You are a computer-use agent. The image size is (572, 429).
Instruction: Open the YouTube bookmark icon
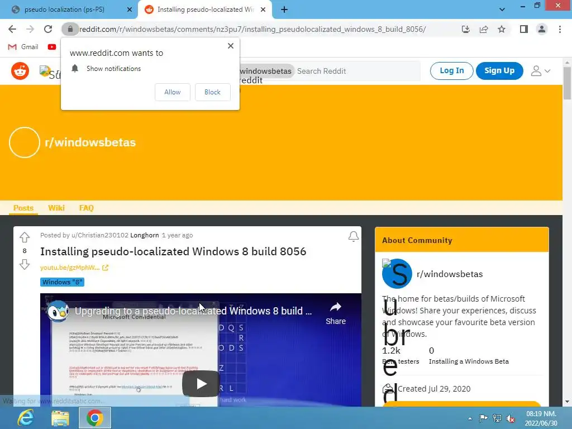tap(52, 47)
